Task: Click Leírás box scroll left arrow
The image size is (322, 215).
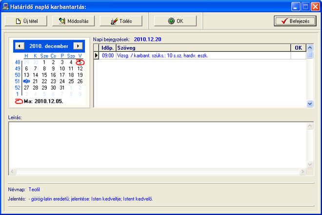Action: click(x=12, y=171)
